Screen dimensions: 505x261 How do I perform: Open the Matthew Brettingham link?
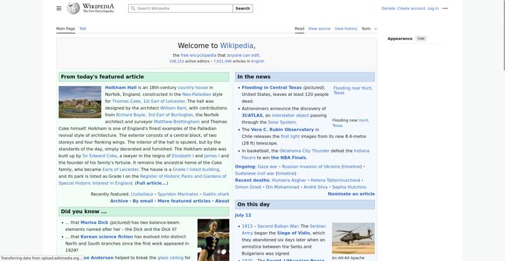tap(177, 122)
